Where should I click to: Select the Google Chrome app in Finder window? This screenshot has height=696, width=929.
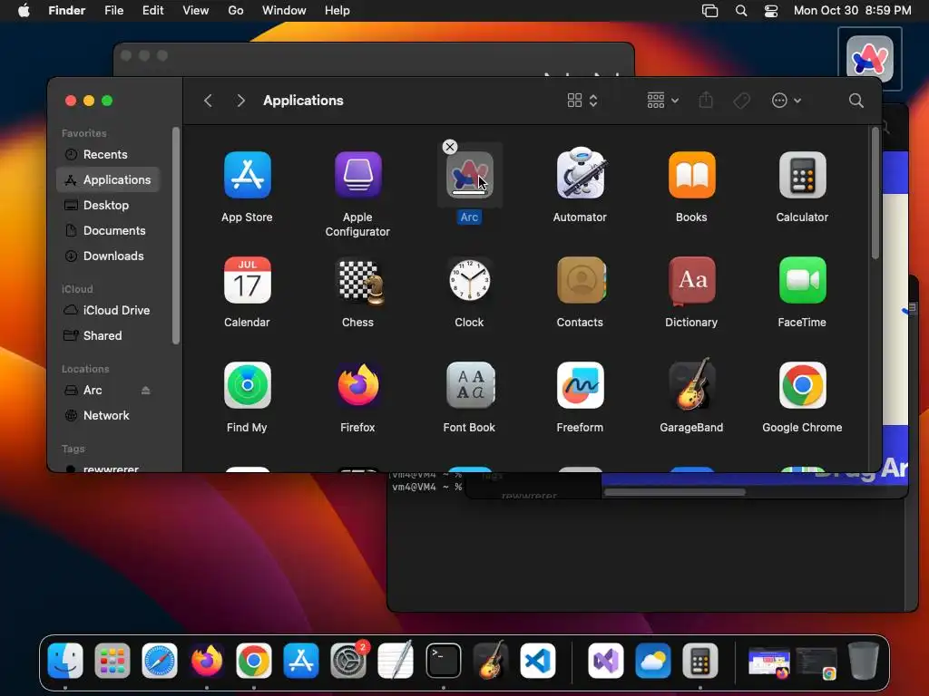[x=802, y=385]
